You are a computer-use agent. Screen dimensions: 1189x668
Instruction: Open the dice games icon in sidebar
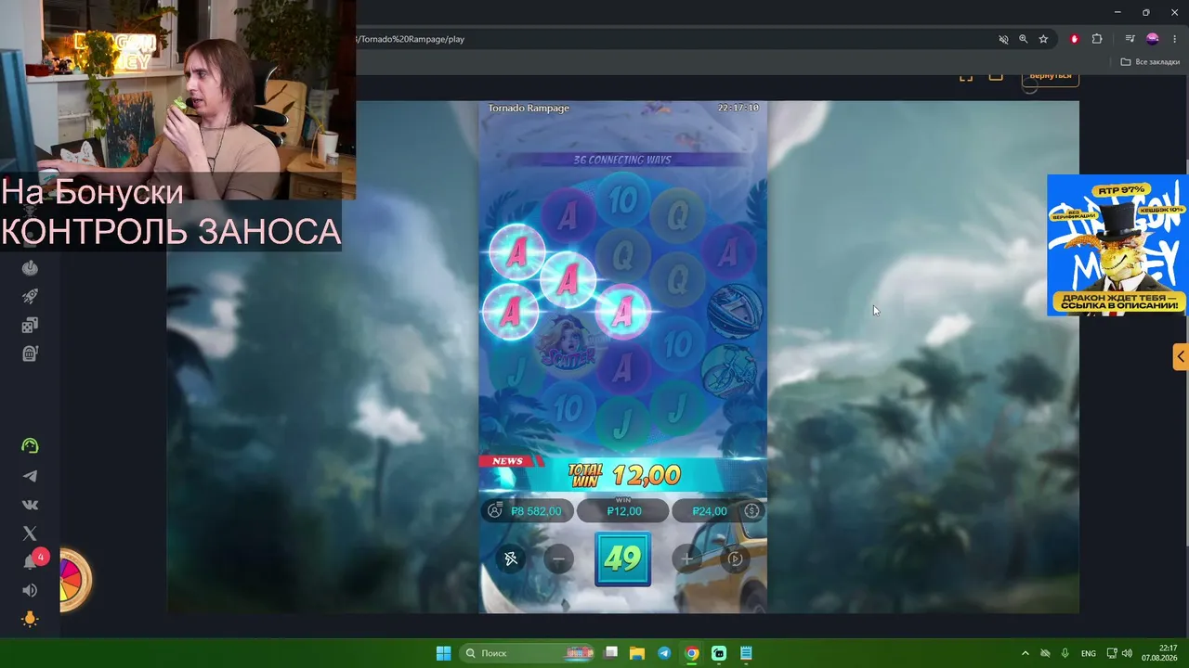click(30, 326)
